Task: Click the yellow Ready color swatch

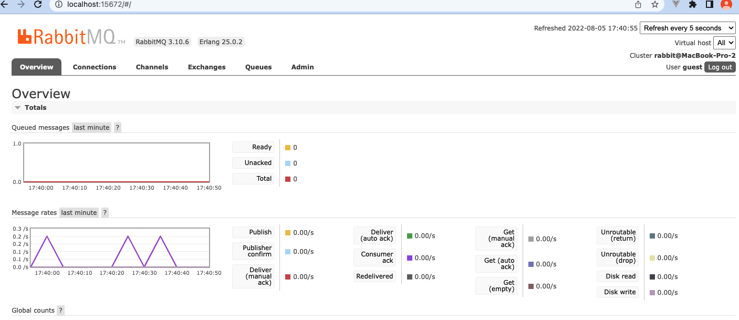Action: click(288, 148)
